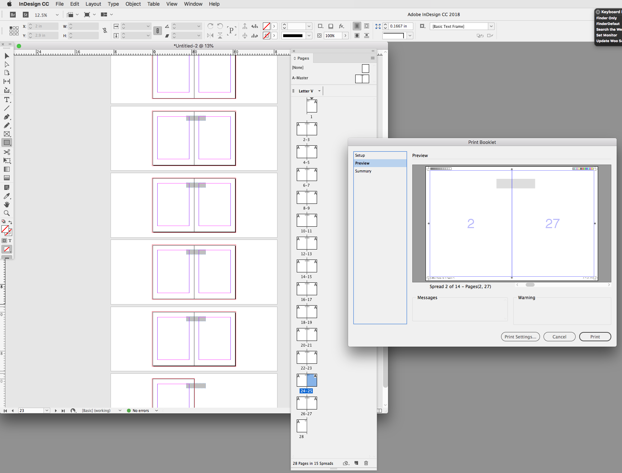Select Setup in Print Booklet list

point(380,155)
